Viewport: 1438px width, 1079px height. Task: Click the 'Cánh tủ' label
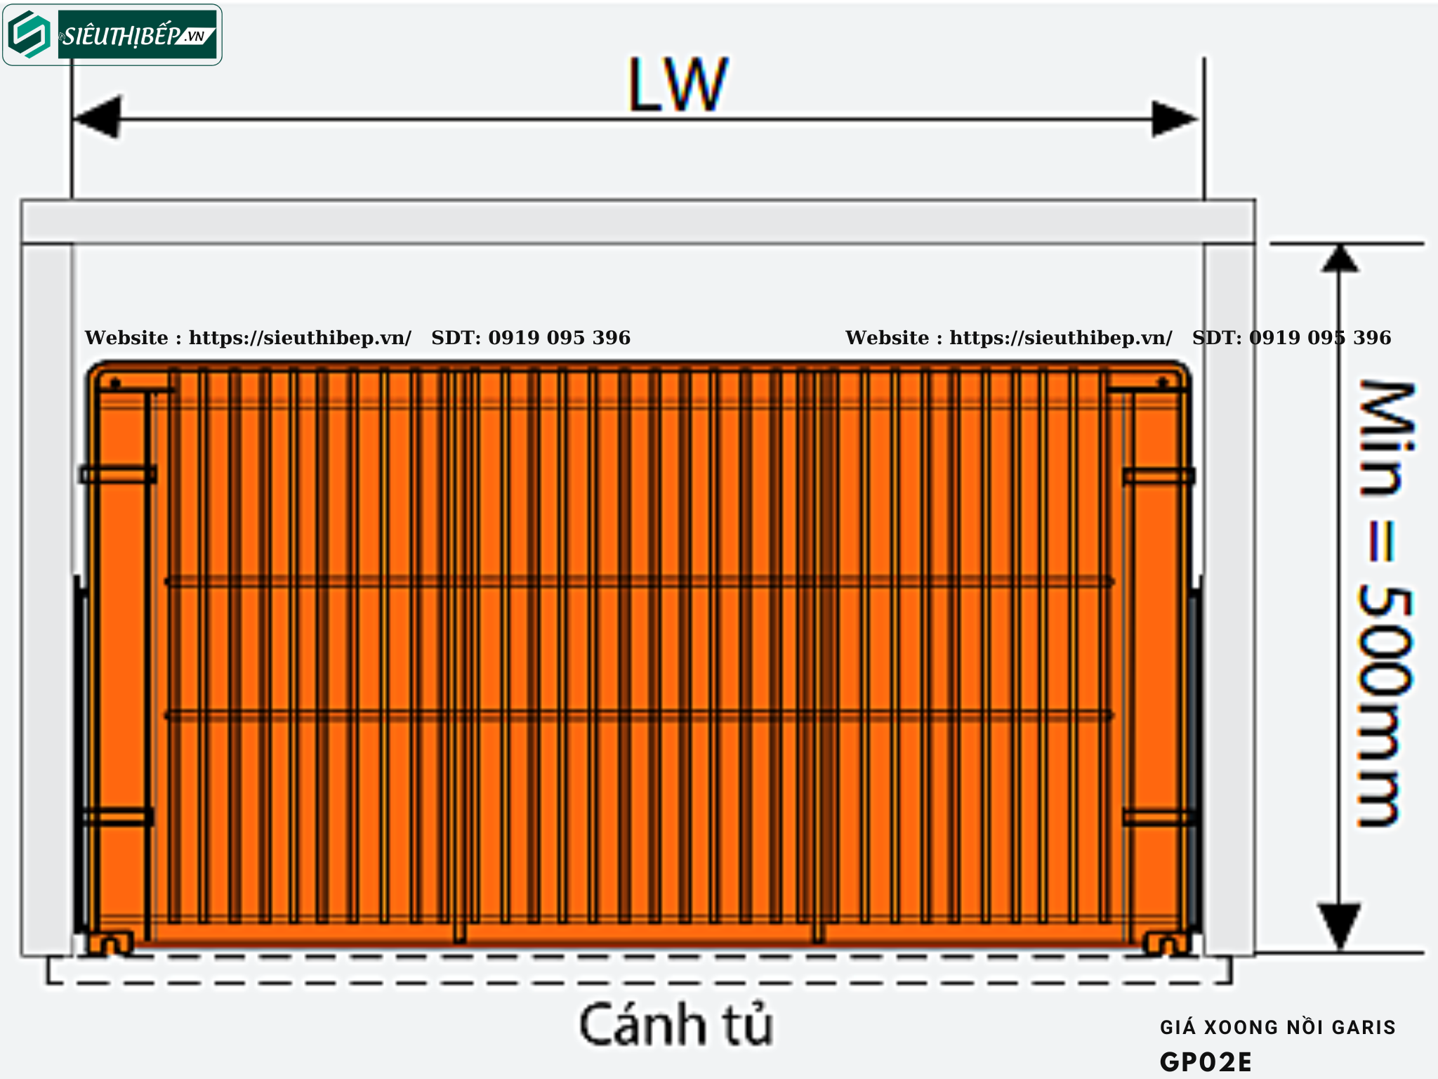[675, 1024]
